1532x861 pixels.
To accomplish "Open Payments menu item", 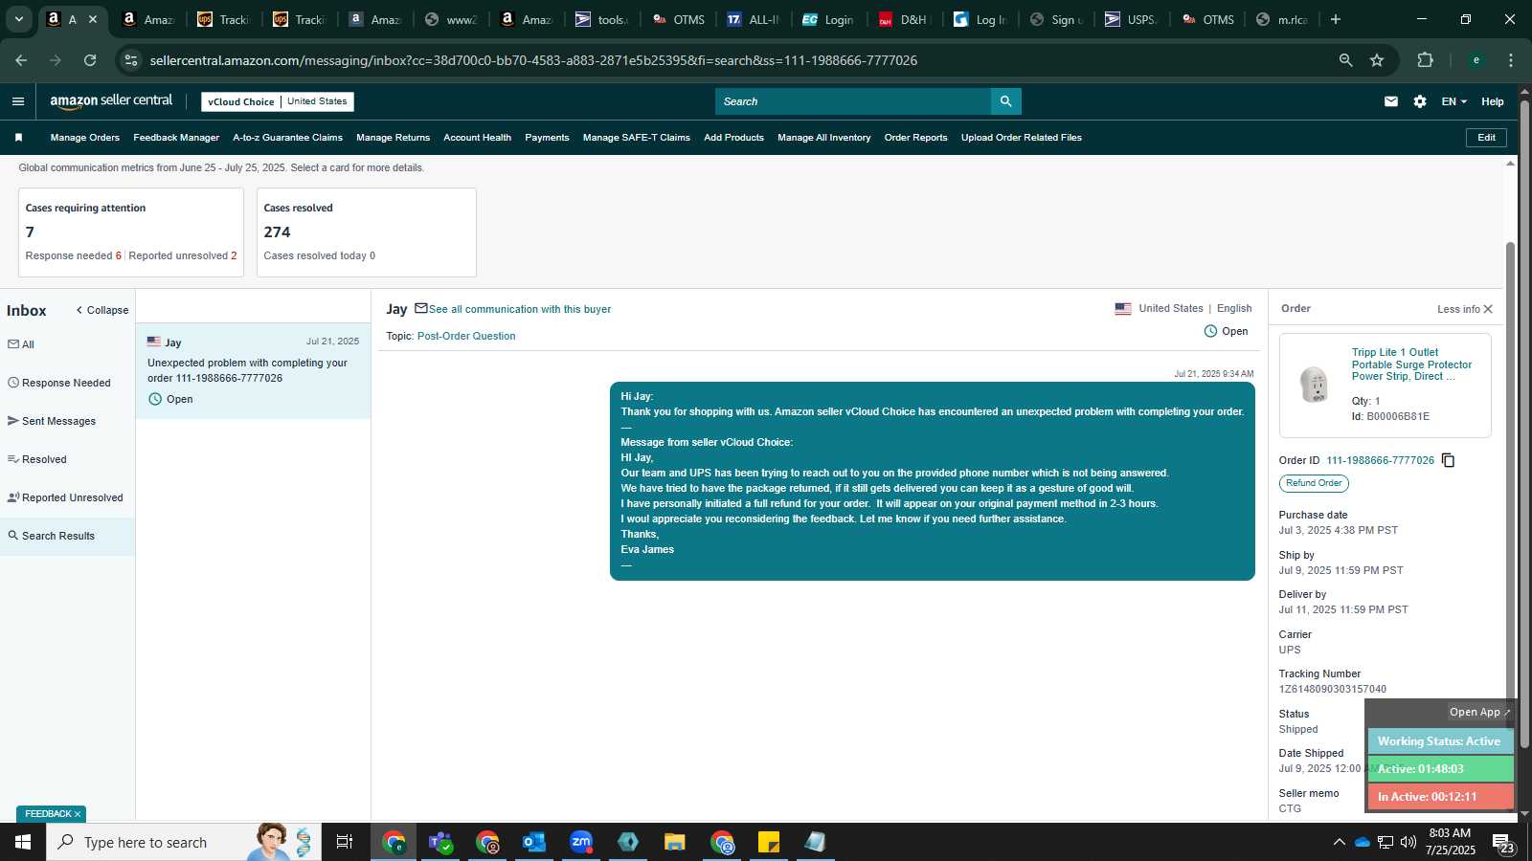I will tap(547, 138).
